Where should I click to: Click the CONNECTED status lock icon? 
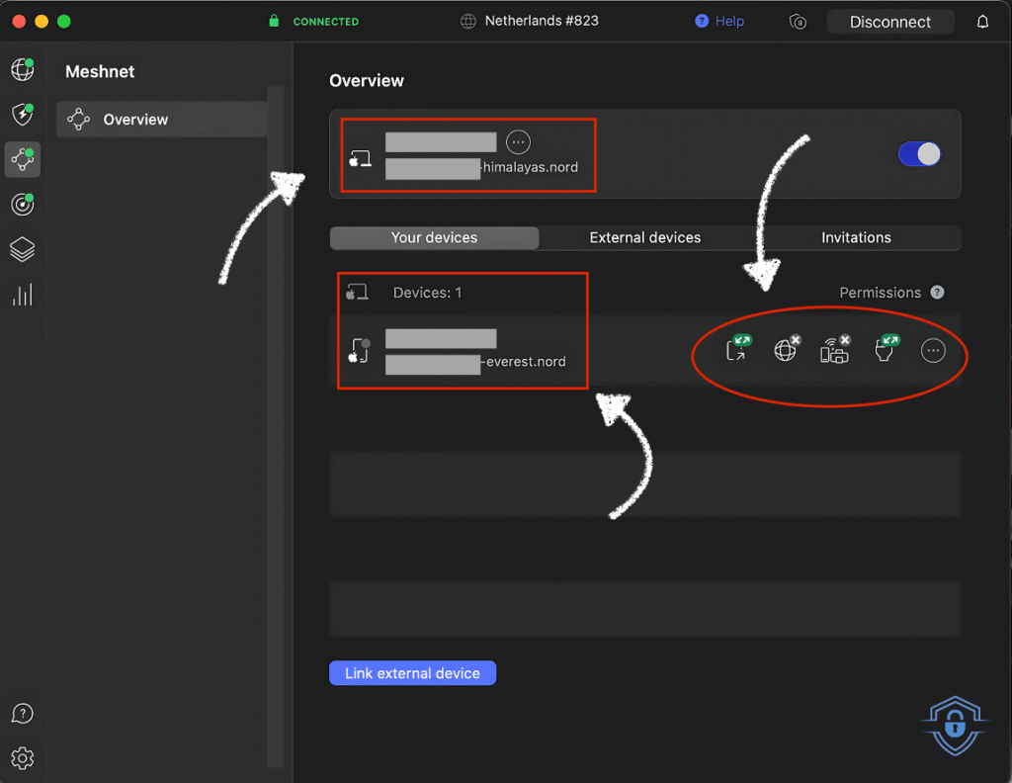pos(274,21)
